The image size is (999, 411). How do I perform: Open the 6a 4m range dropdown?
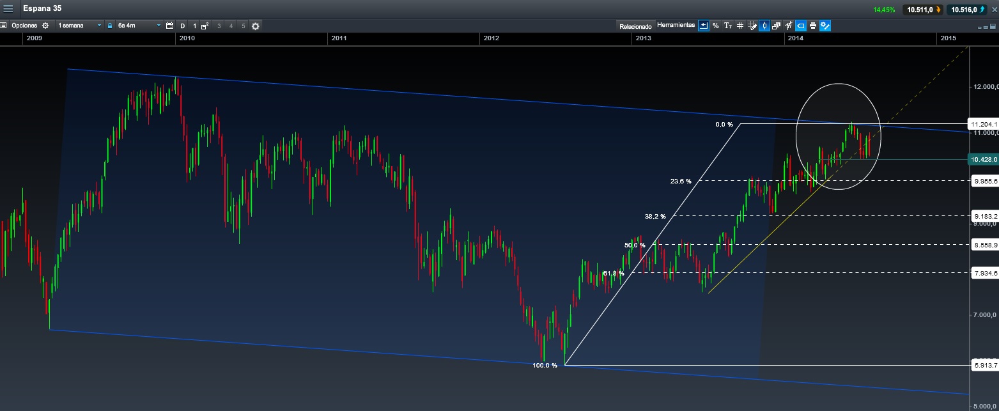point(139,26)
